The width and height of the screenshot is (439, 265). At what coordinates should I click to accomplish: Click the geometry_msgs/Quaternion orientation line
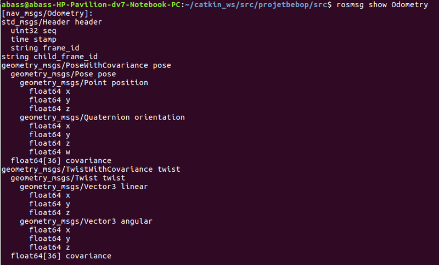click(102, 117)
